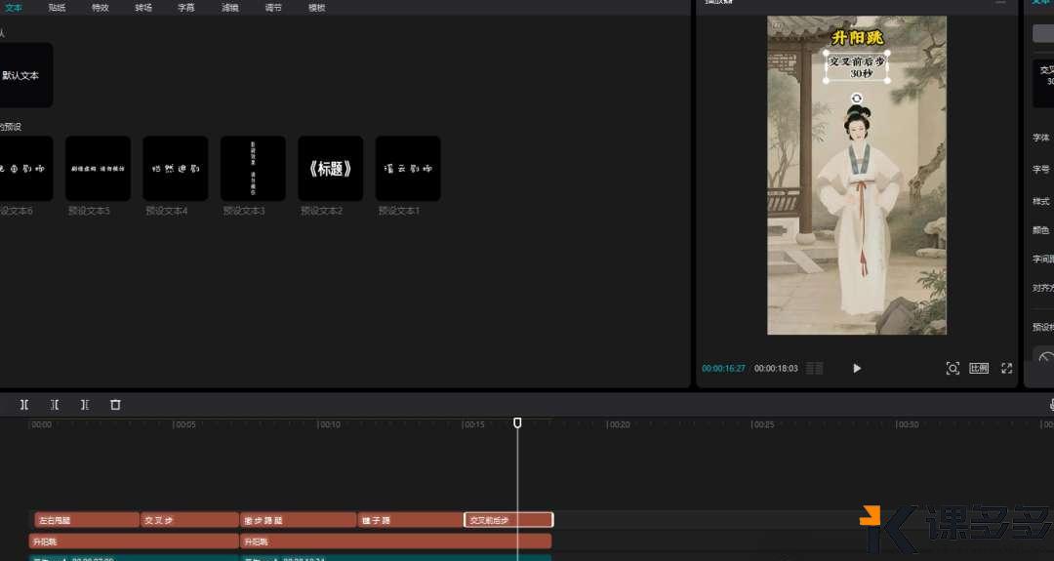This screenshot has height=561, width=1054.
Task: Select the second 开合跳 clip on second track
Action: point(396,541)
